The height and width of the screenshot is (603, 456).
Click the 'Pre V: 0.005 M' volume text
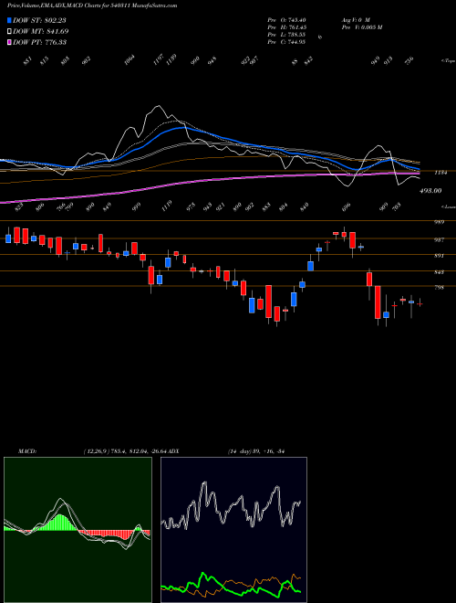[x=361, y=26]
